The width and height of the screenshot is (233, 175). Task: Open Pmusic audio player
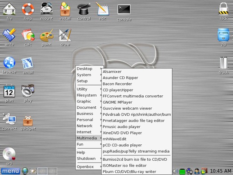tap(137, 126)
